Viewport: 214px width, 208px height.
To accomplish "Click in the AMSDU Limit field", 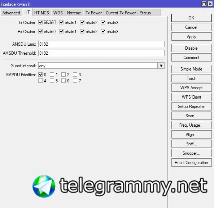I will pos(101,44).
